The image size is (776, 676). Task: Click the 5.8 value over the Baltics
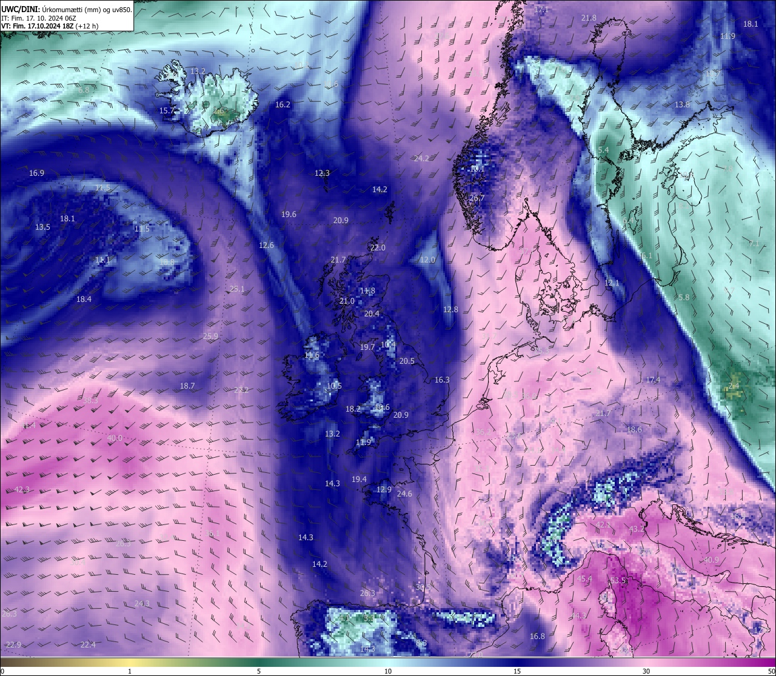pos(684,297)
